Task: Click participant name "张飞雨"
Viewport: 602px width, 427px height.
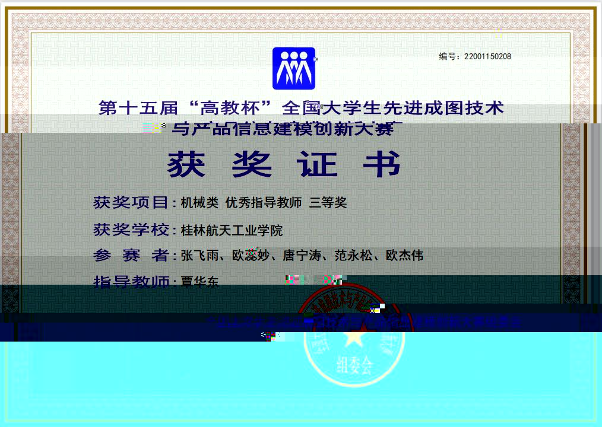Action: coord(199,255)
